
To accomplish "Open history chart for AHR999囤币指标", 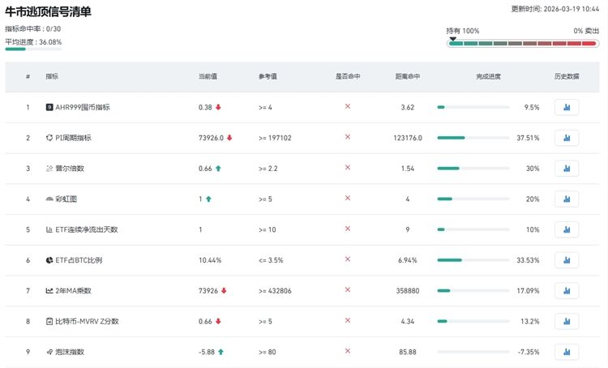I will pyautogui.click(x=567, y=107).
